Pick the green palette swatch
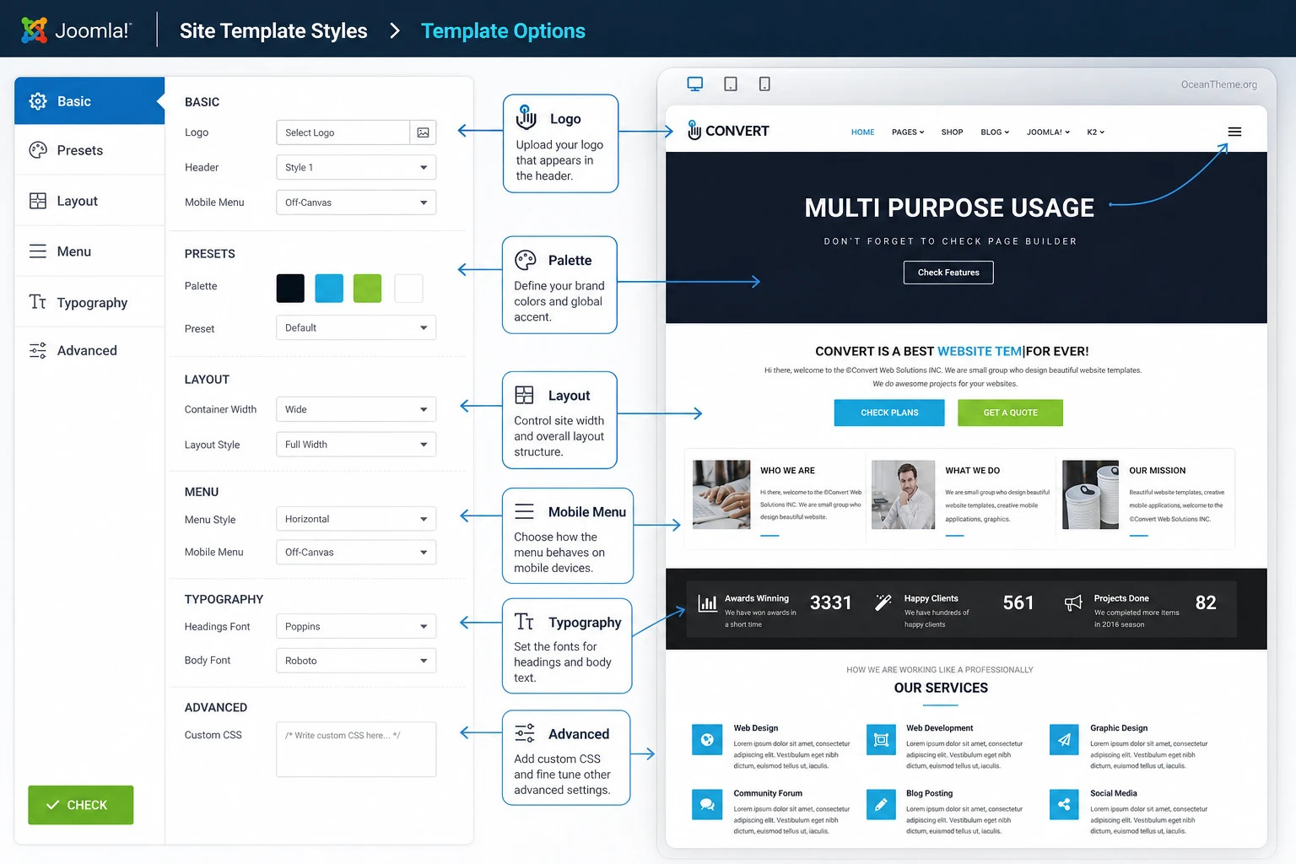The width and height of the screenshot is (1296, 864). (x=367, y=288)
